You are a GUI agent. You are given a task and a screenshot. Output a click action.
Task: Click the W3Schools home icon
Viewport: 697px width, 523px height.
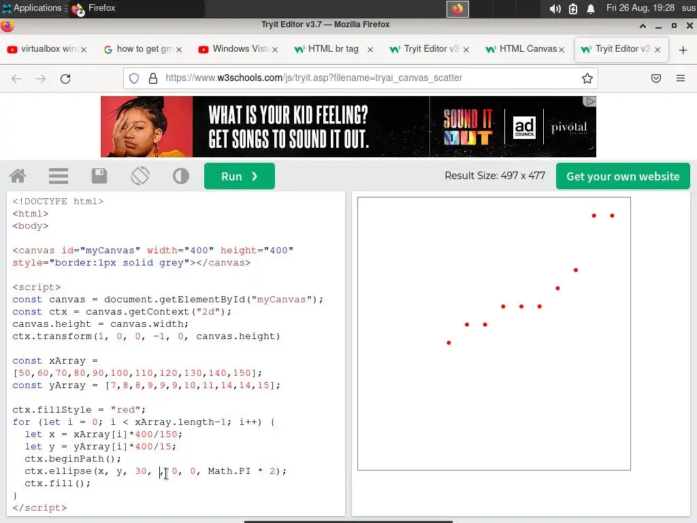(x=18, y=176)
